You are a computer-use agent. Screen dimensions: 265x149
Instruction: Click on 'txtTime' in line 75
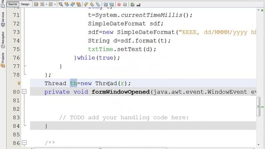click(101, 49)
